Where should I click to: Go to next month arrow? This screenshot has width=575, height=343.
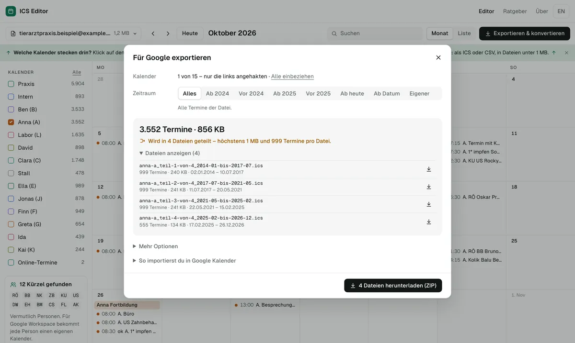tap(168, 33)
